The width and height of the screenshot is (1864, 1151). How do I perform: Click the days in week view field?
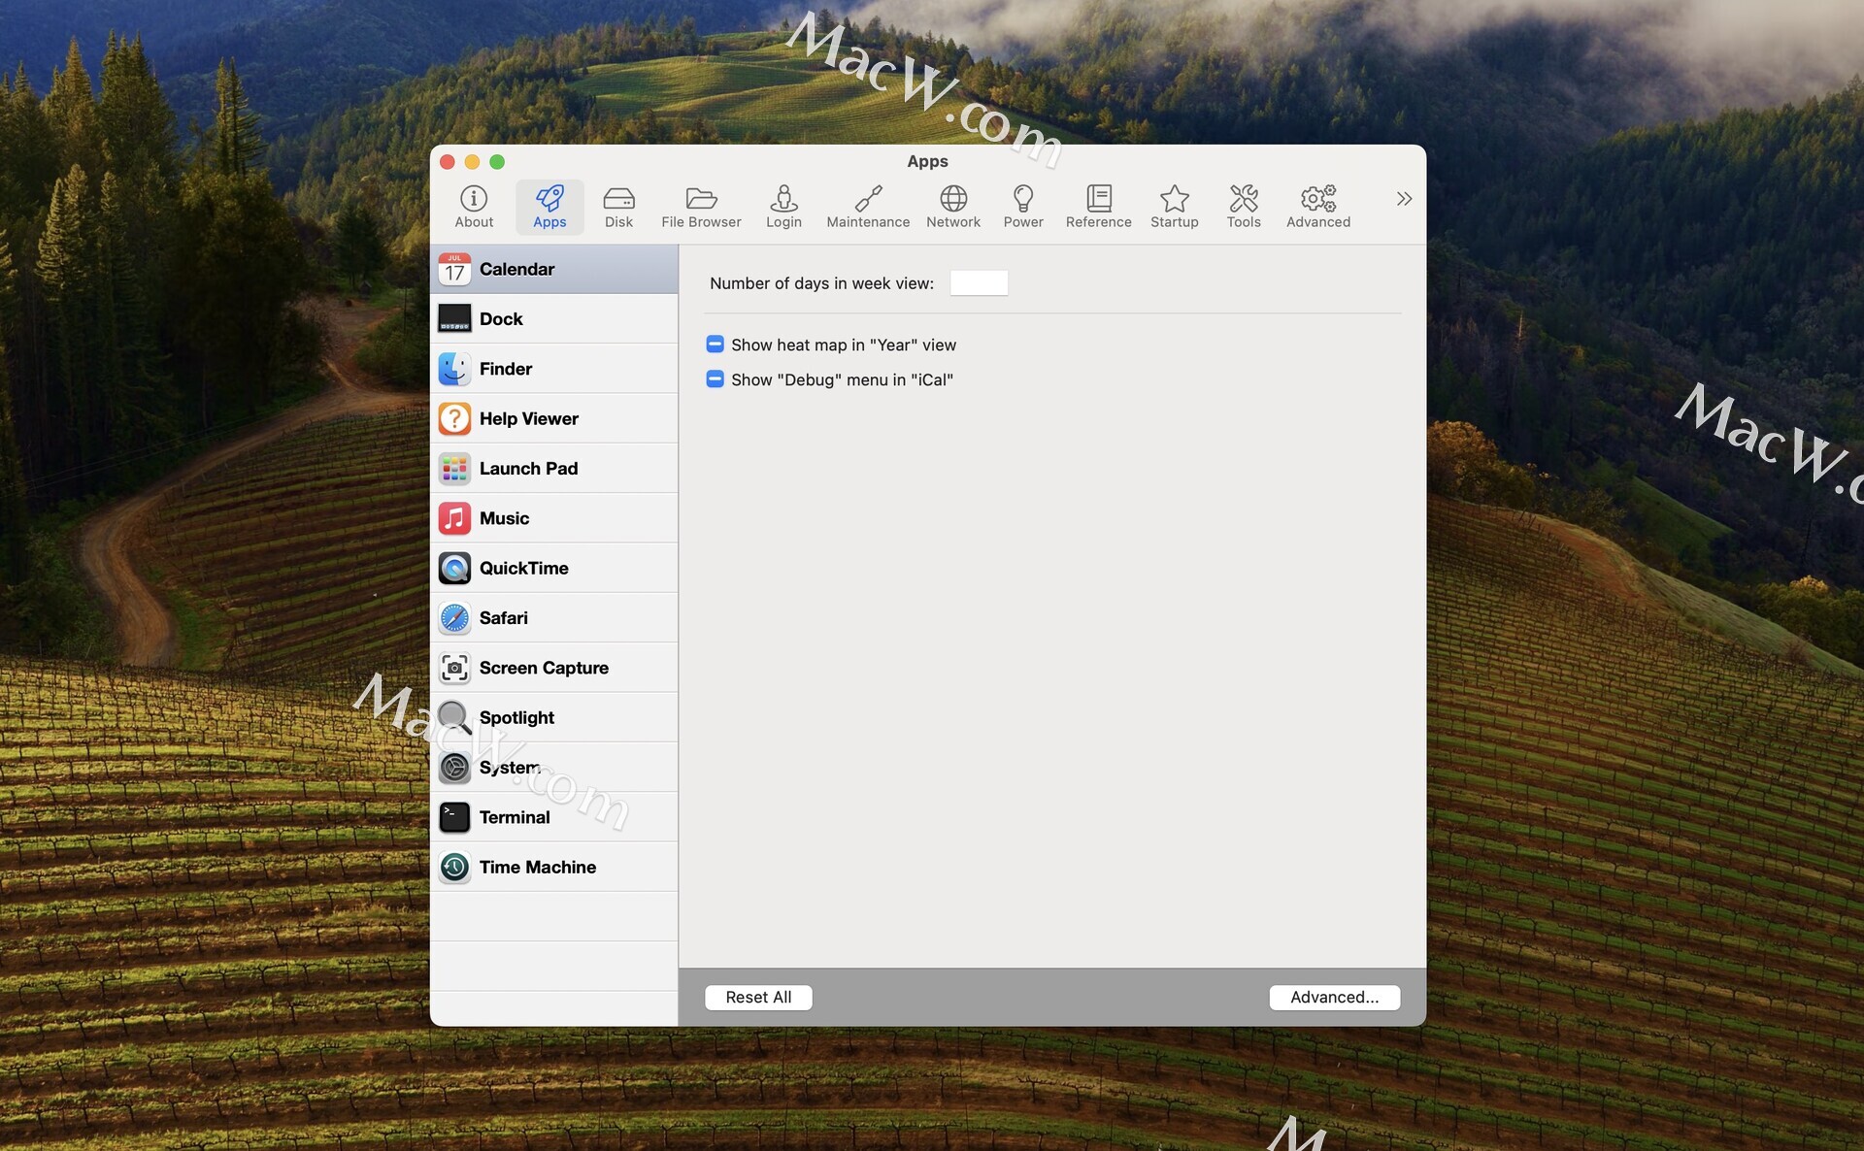tap(979, 283)
